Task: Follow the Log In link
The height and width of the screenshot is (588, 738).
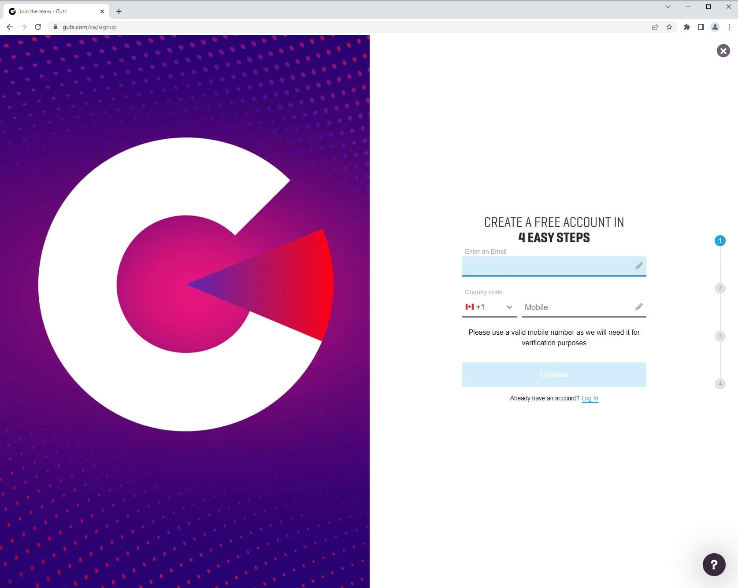Action: [590, 398]
